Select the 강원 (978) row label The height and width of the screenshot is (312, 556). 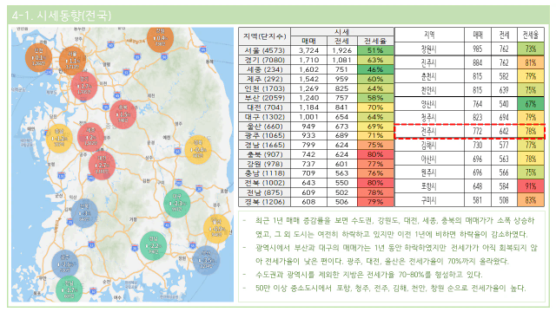pyautogui.click(x=264, y=164)
